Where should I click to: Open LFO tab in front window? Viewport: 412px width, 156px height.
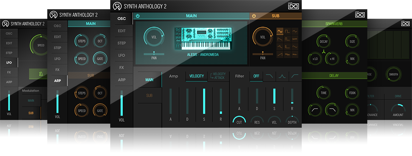[122, 55]
